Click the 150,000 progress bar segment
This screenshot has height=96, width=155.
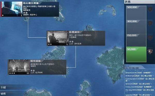point(136,40)
